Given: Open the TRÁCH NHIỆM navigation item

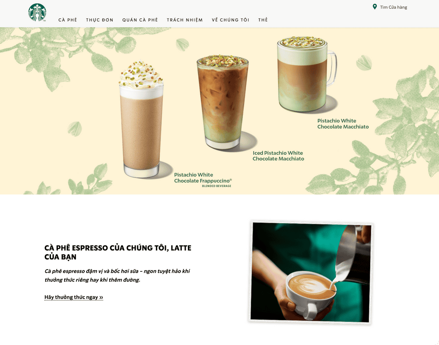Looking at the screenshot, I should (x=185, y=20).
